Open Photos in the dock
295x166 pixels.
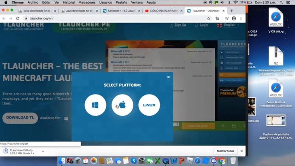[94, 161]
